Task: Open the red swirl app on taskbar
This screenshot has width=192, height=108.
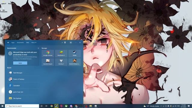Action: coord(61,106)
